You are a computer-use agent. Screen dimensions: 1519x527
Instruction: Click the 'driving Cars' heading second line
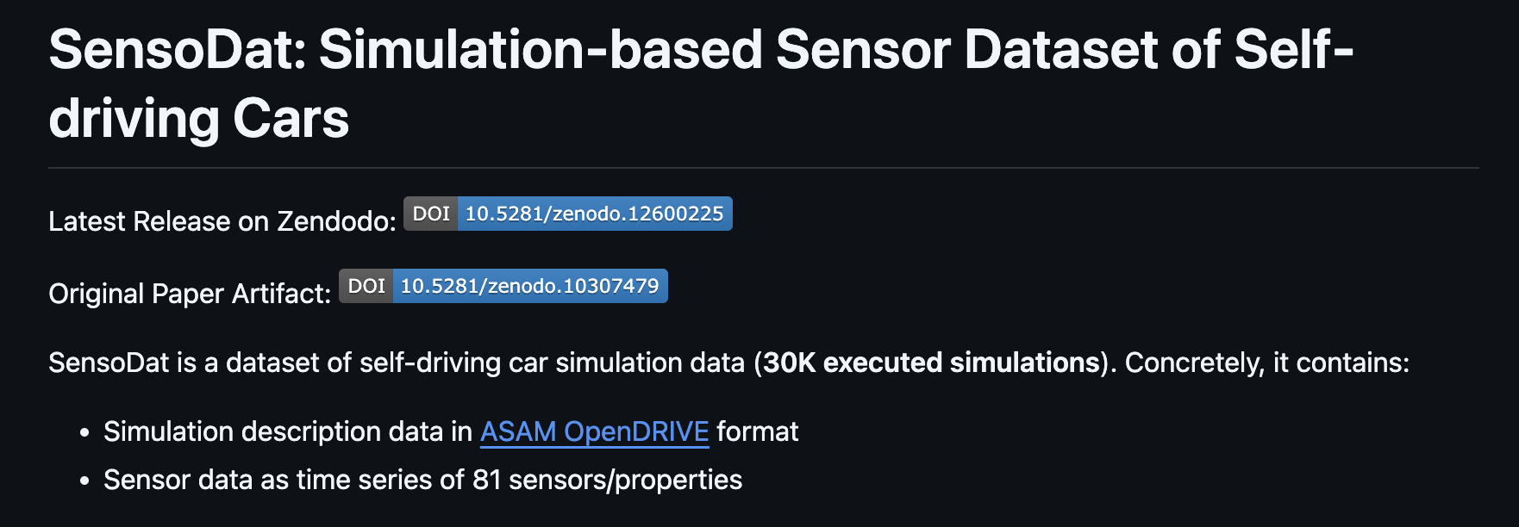199,118
